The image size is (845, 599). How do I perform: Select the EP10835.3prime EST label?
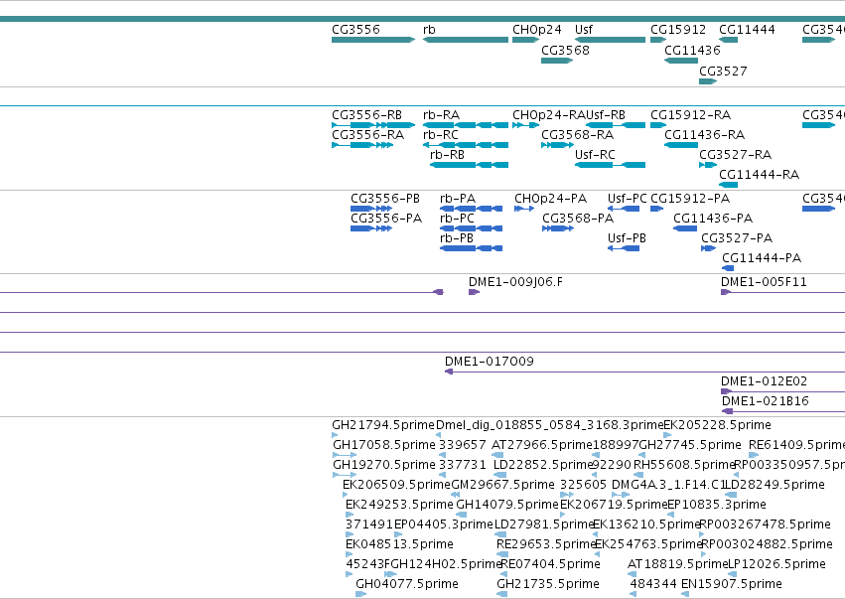tap(717, 505)
